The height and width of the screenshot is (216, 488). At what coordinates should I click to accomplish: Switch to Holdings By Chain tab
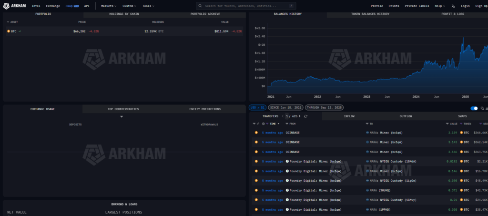click(123, 14)
